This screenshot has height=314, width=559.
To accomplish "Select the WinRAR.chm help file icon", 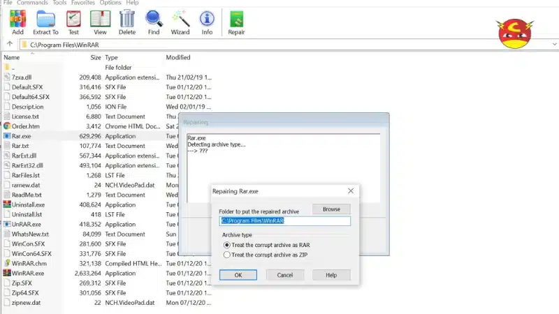I will coord(7,263).
